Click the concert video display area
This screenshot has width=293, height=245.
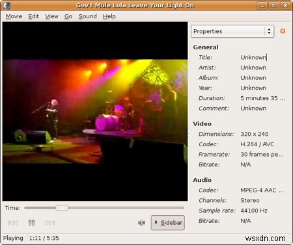95,111
